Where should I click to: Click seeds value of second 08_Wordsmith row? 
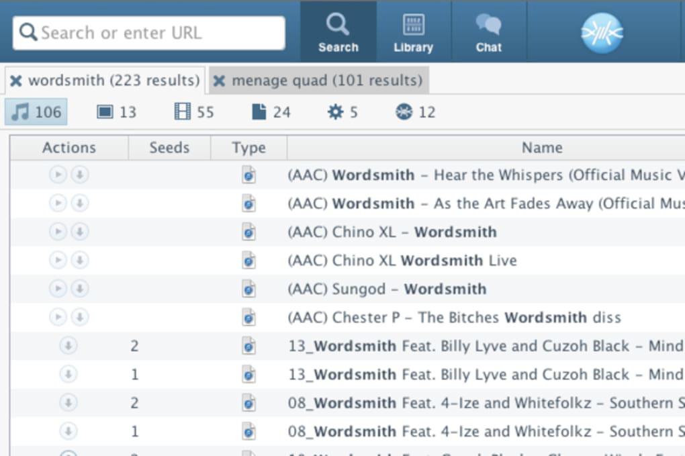click(134, 432)
